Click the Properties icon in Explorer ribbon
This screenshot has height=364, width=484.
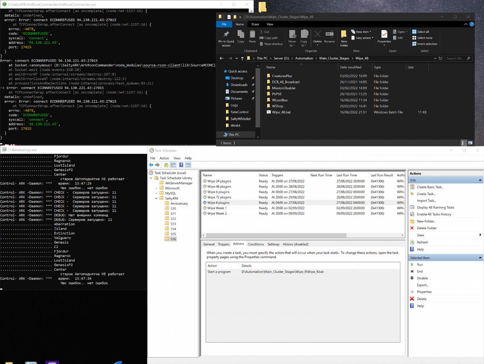click(x=384, y=36)
